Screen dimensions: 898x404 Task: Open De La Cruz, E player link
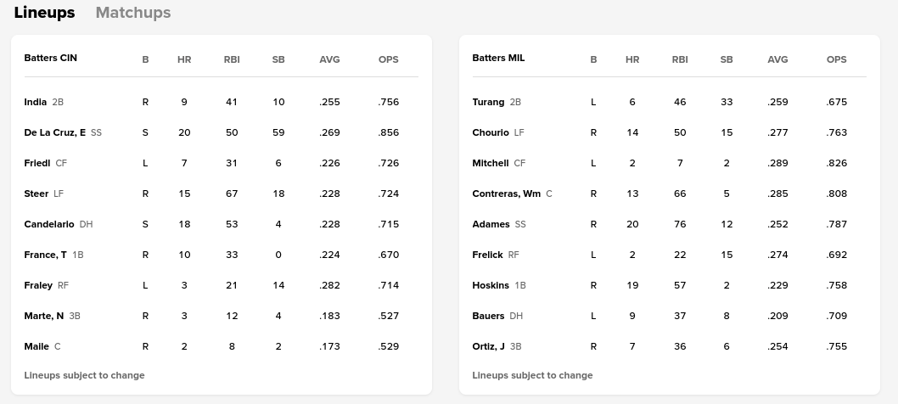pos(54,132)
